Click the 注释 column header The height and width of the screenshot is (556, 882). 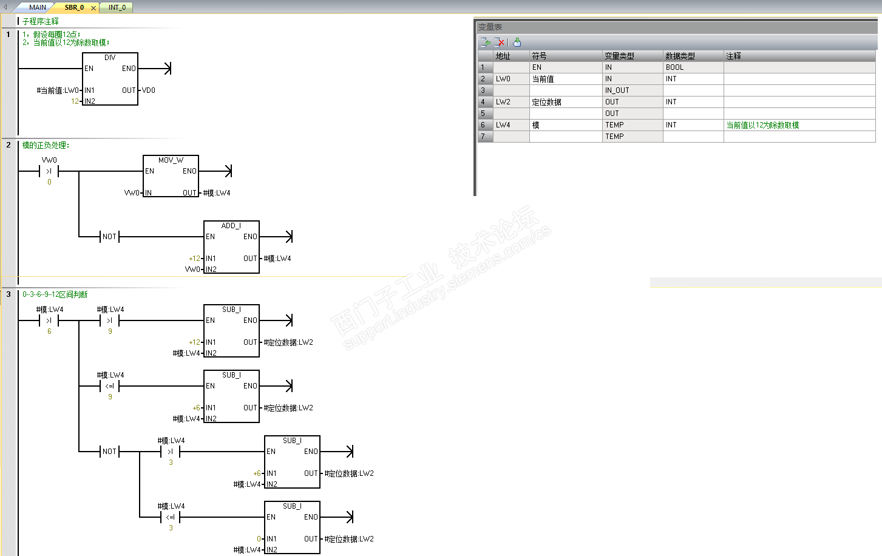tap(799, 56)
